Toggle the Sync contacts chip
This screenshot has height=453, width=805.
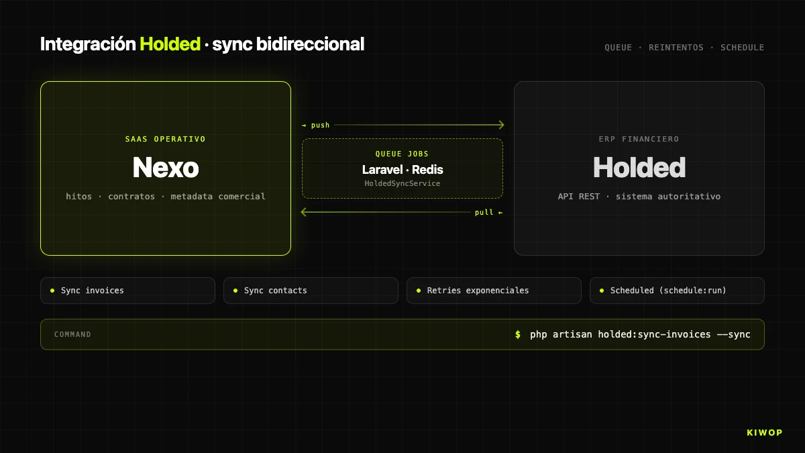[311, 290]
